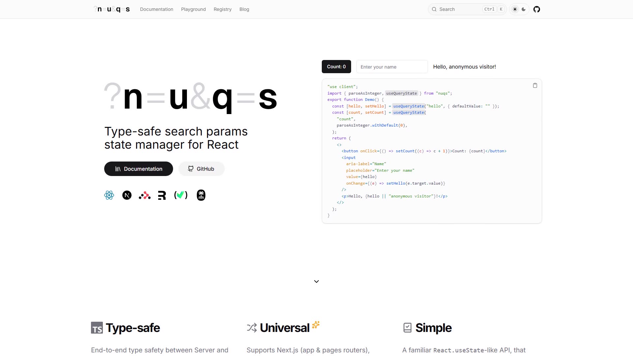The width and height of the screenshot is (633, 356).
Task: Switch to dark theme moon icon
Action: point(524,9)
